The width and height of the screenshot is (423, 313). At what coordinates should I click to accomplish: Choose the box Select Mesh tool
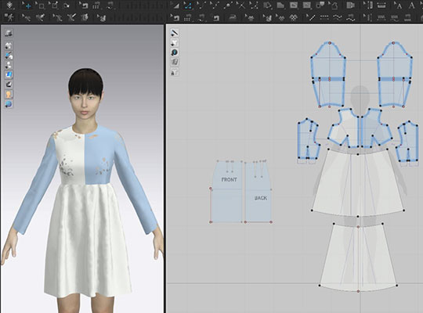pyautogui.click(x=41, y=5)
